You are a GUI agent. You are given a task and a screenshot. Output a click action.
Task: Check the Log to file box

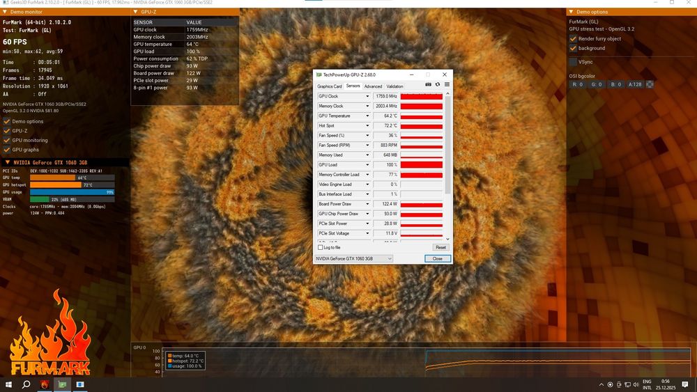[x=320, y=247]
